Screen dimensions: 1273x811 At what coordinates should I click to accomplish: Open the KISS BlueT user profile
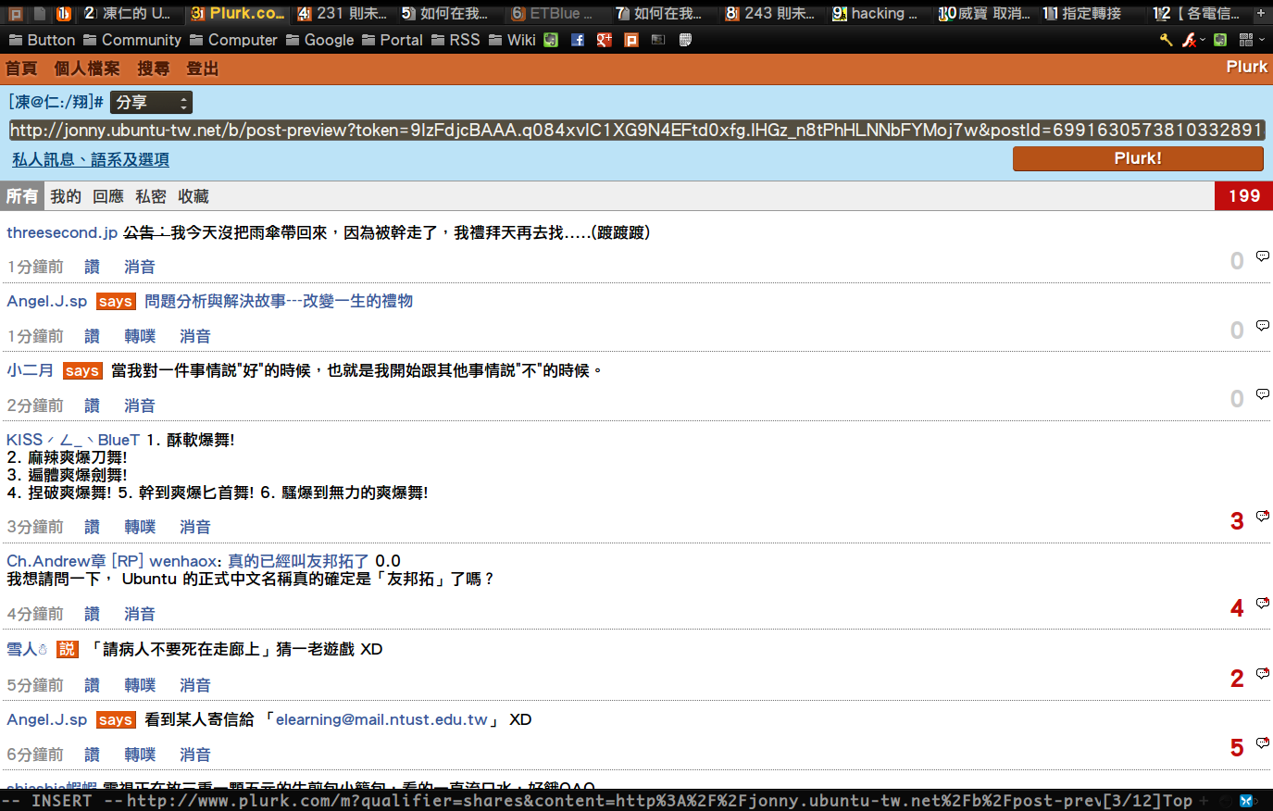73,440
